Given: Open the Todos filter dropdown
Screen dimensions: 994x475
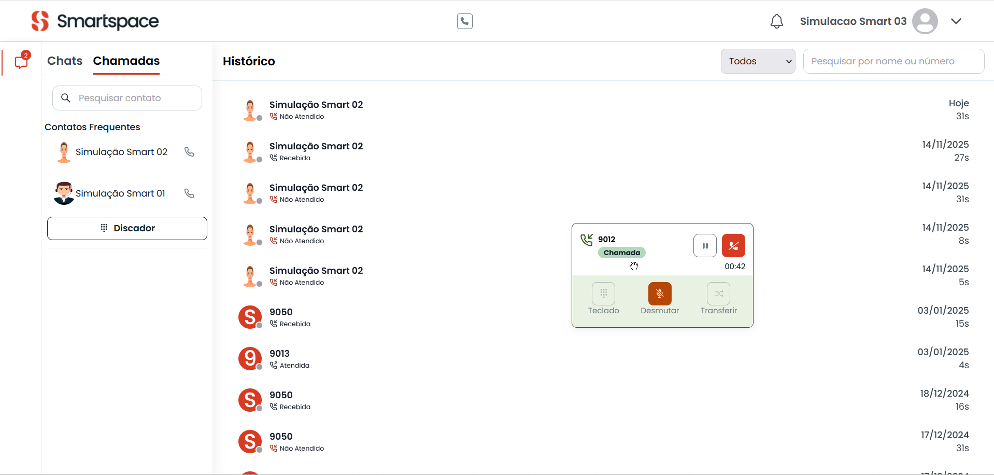Looking at the screenshot, I should click(x=757, y=61).
